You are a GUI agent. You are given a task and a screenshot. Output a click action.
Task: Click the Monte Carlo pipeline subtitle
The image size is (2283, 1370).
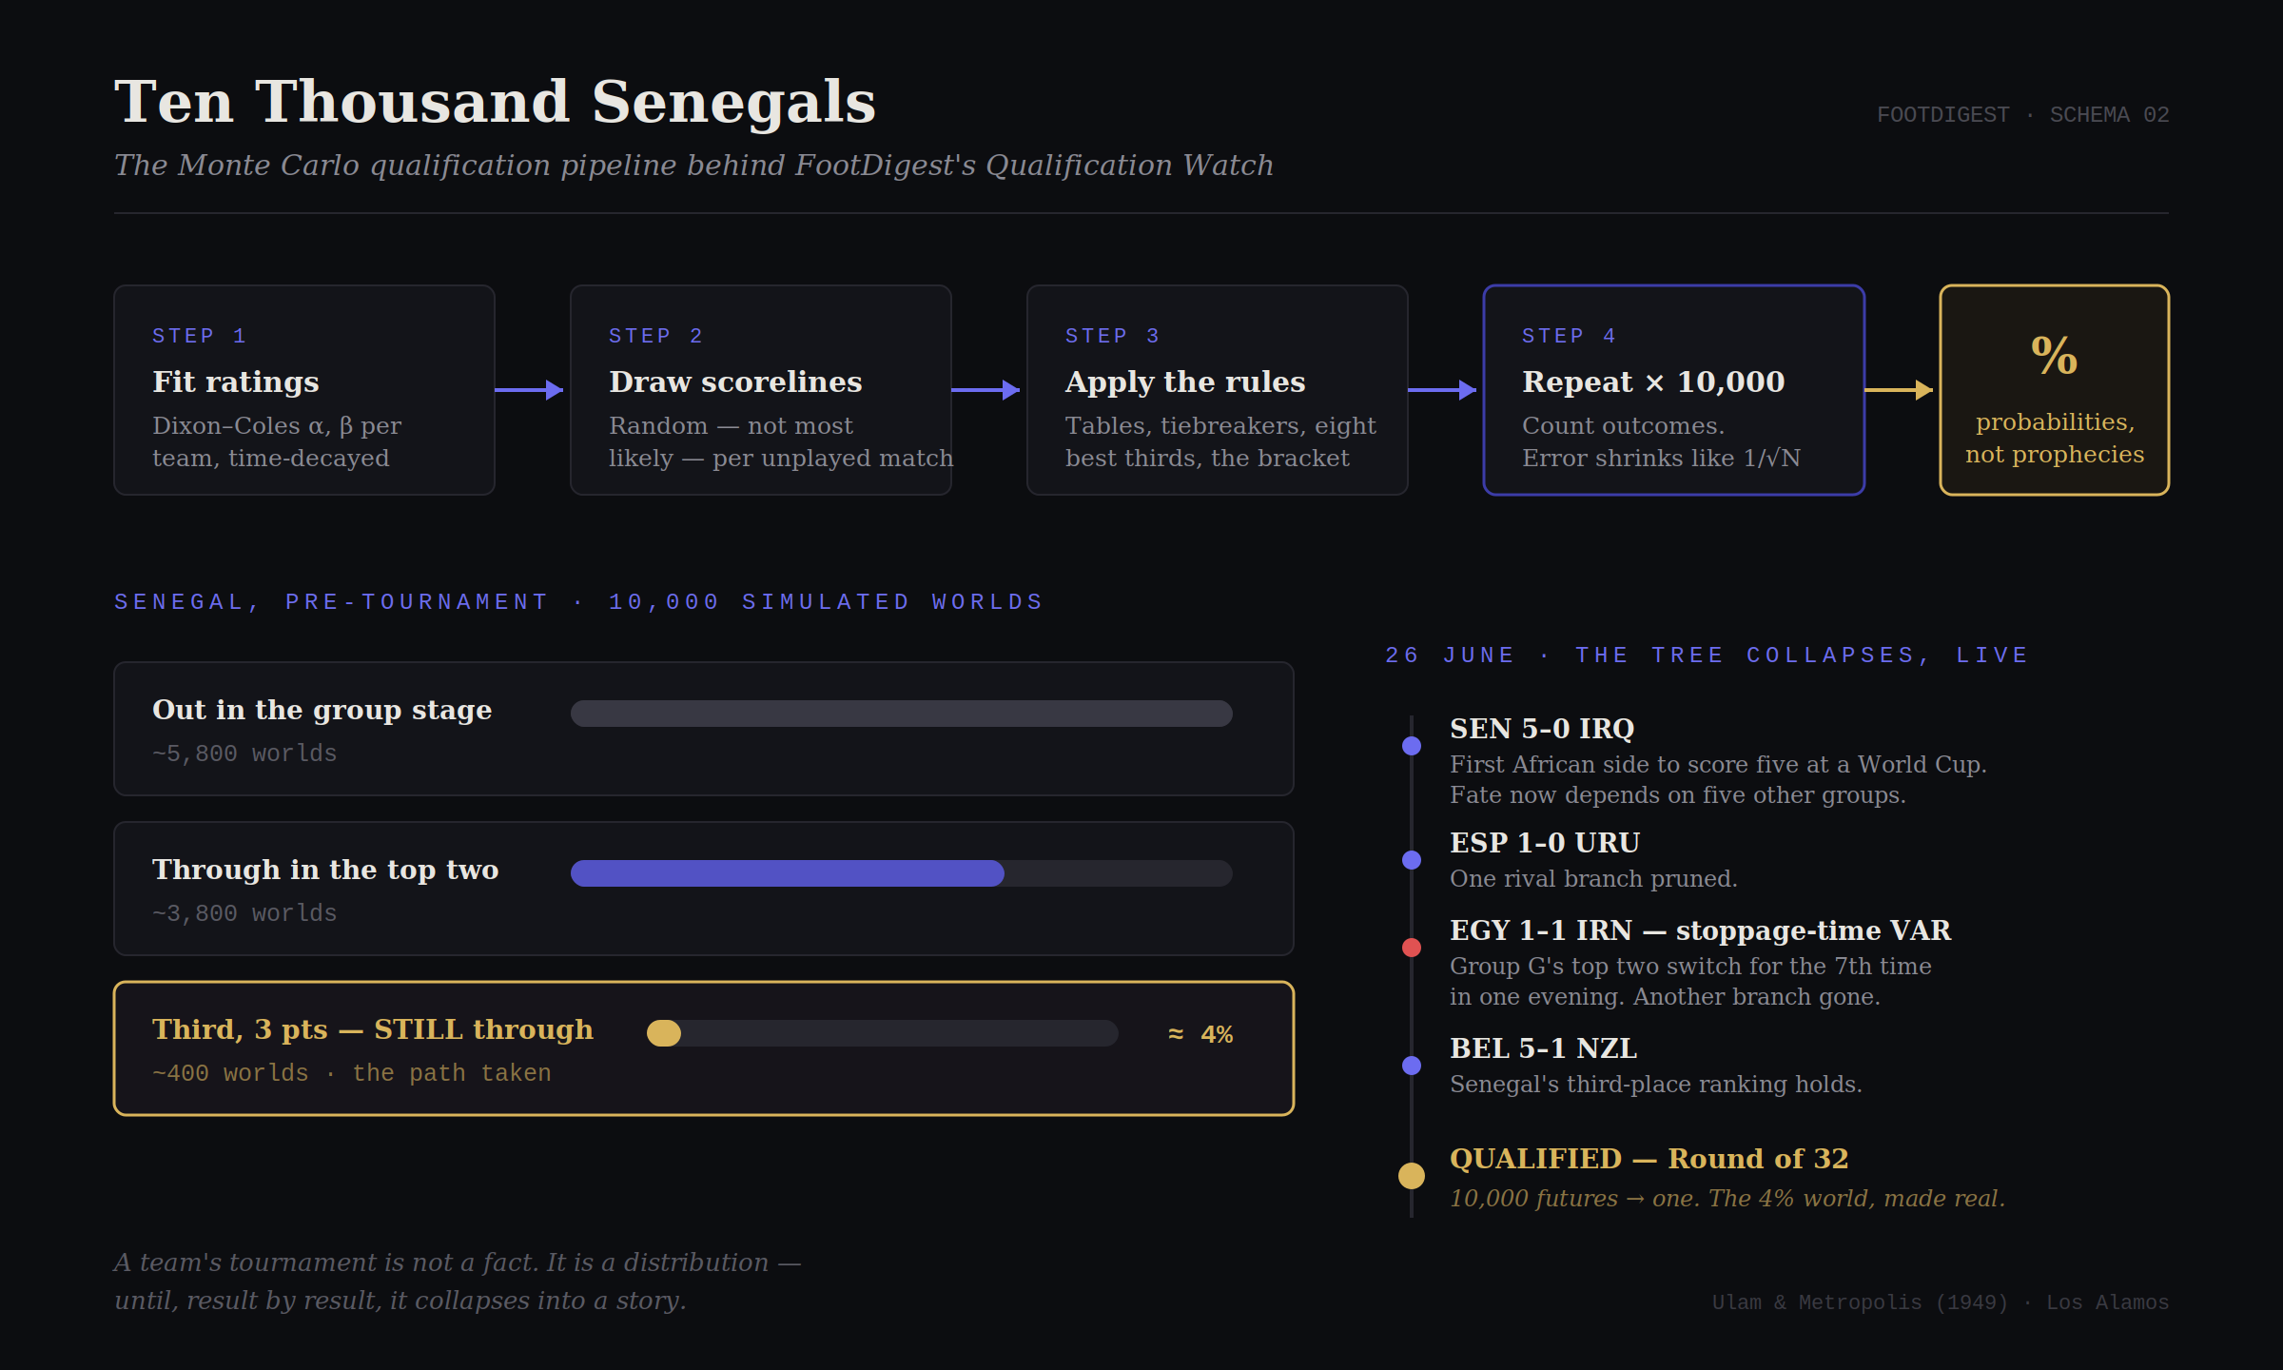point(693,166)
